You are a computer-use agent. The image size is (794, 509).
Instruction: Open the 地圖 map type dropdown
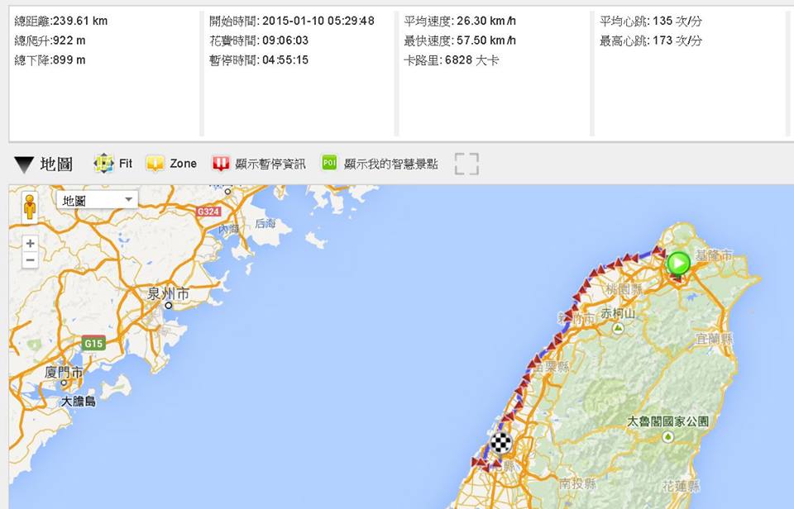98,200
